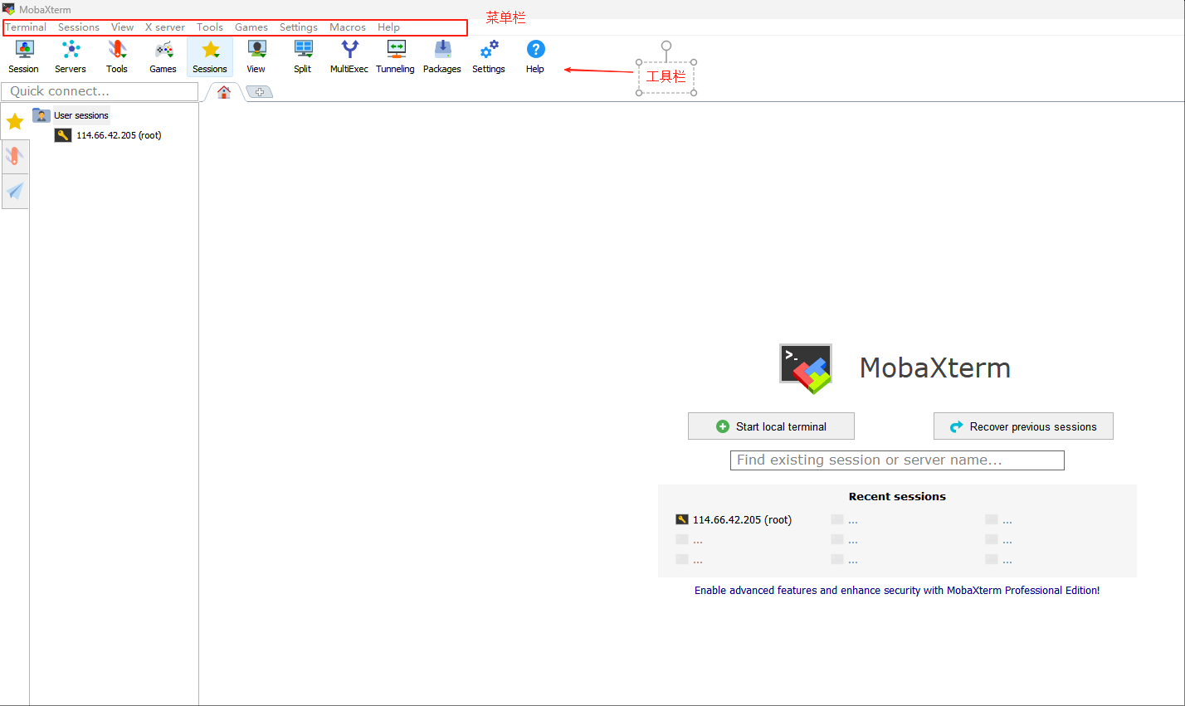Select the Split toolbar icon
1185x706 pixels.
point(303,56)
